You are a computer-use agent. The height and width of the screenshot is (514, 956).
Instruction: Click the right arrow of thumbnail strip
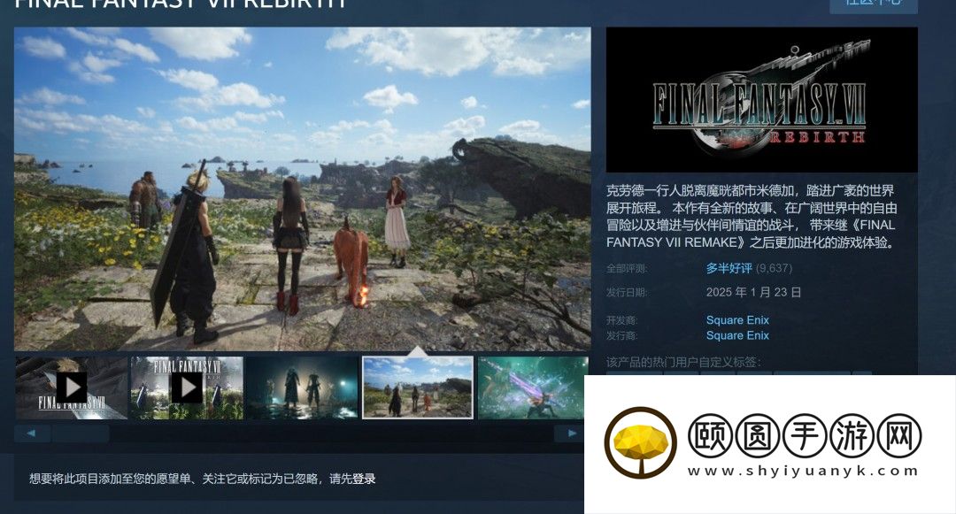(570, 433)
